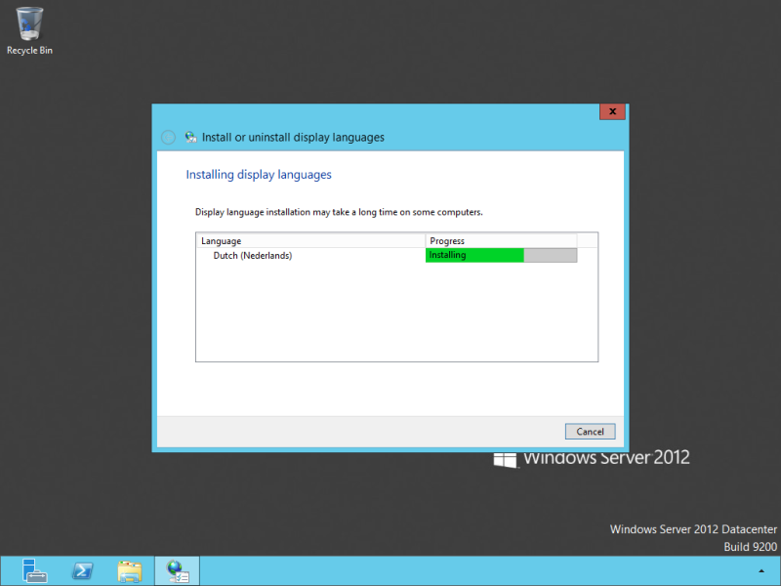The width and height of the screenshot is (781, 586).
Task: Close the display languages dialog
Action: [613, 111]
